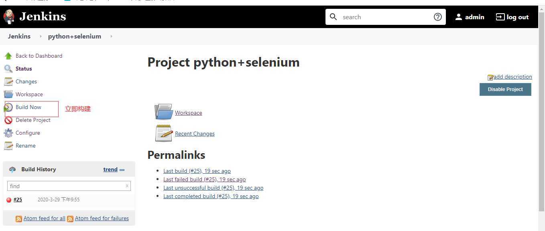
Task: Click the Configure gear icon
Action: 8,133
